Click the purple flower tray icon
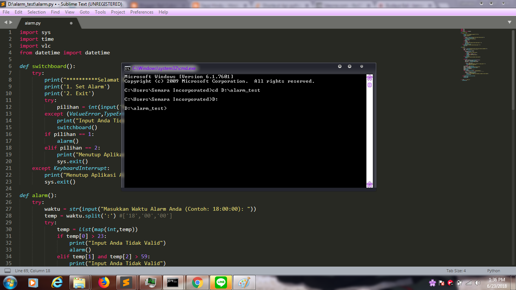 pos(433,283)
